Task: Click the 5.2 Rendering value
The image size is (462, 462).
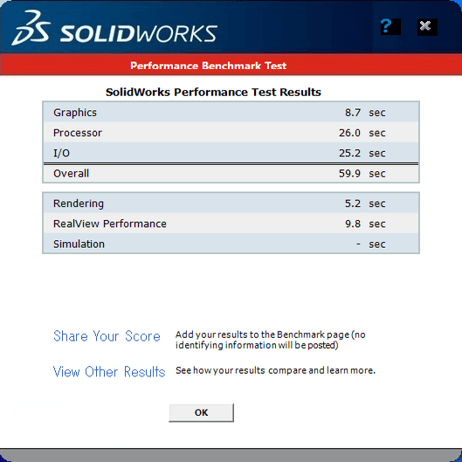Action: click(353, 203)
